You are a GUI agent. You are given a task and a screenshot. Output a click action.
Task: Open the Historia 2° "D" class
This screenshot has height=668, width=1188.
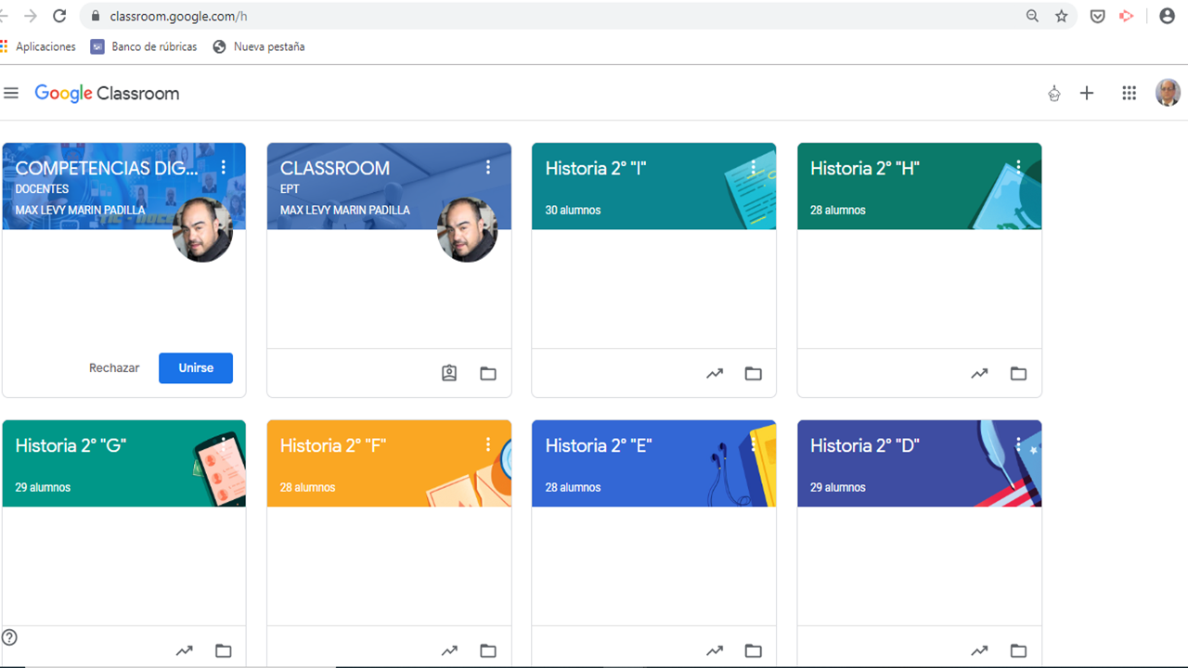tap(865, 446)
